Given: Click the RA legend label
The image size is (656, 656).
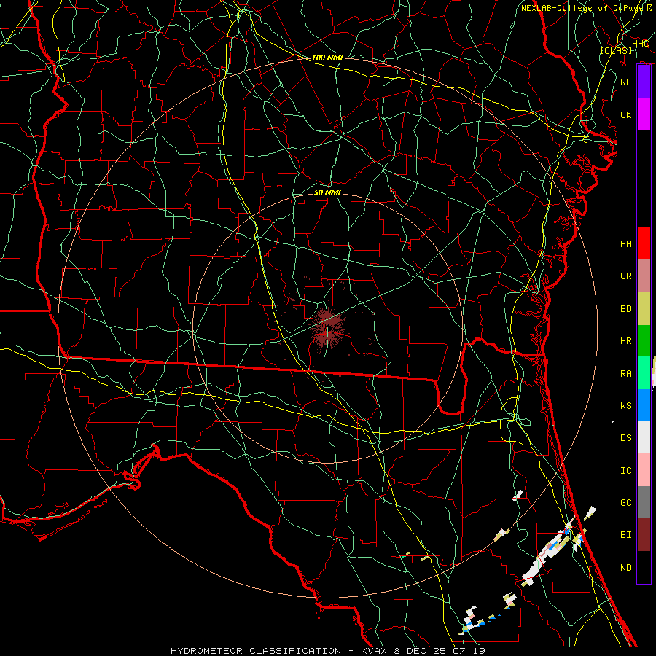Looking at the screenshot, I should click(x=625, y=374).
